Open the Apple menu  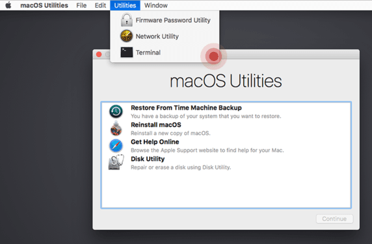(x=8, y=5)
